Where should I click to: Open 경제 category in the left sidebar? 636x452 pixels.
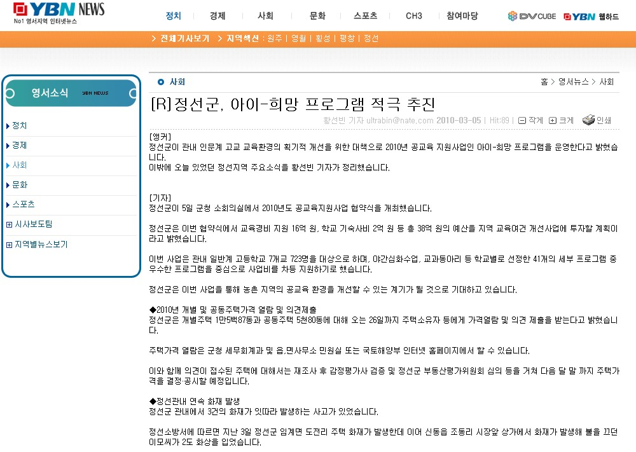(19, 145)
